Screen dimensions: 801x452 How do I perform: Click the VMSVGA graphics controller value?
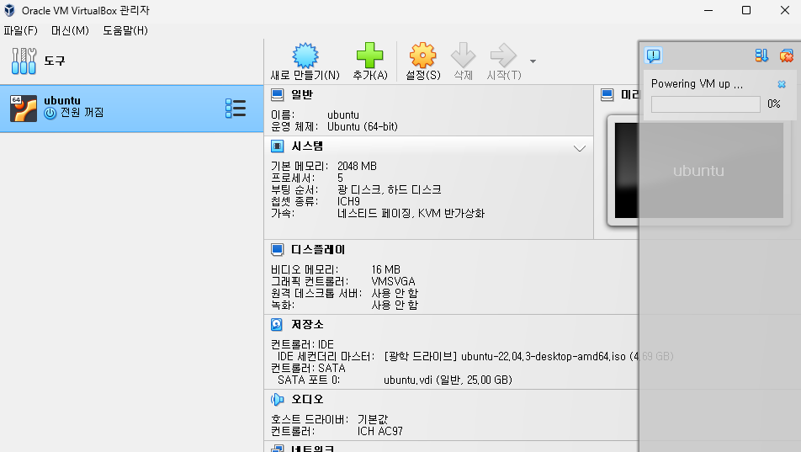click(x=394, y=281)
